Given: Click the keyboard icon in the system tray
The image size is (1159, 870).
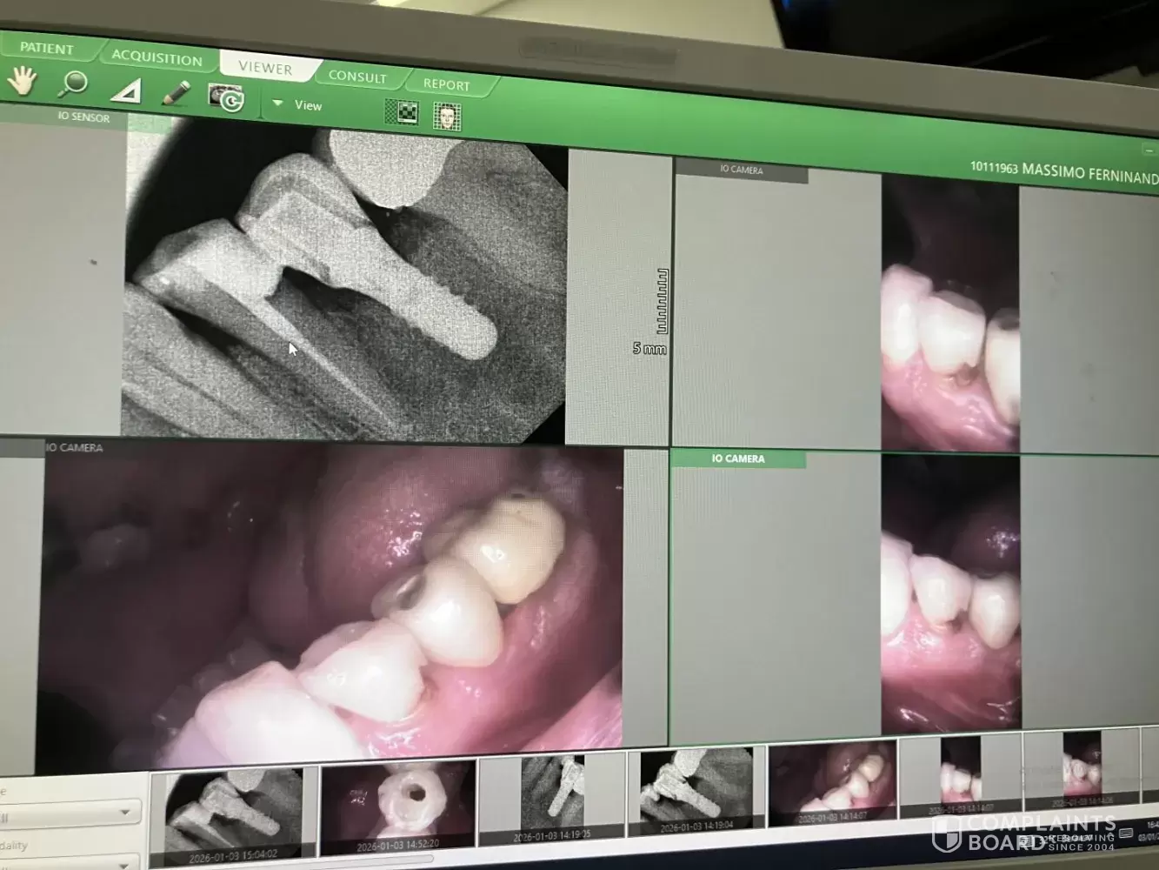Looking at the screenshot, I should point(1124,833).
